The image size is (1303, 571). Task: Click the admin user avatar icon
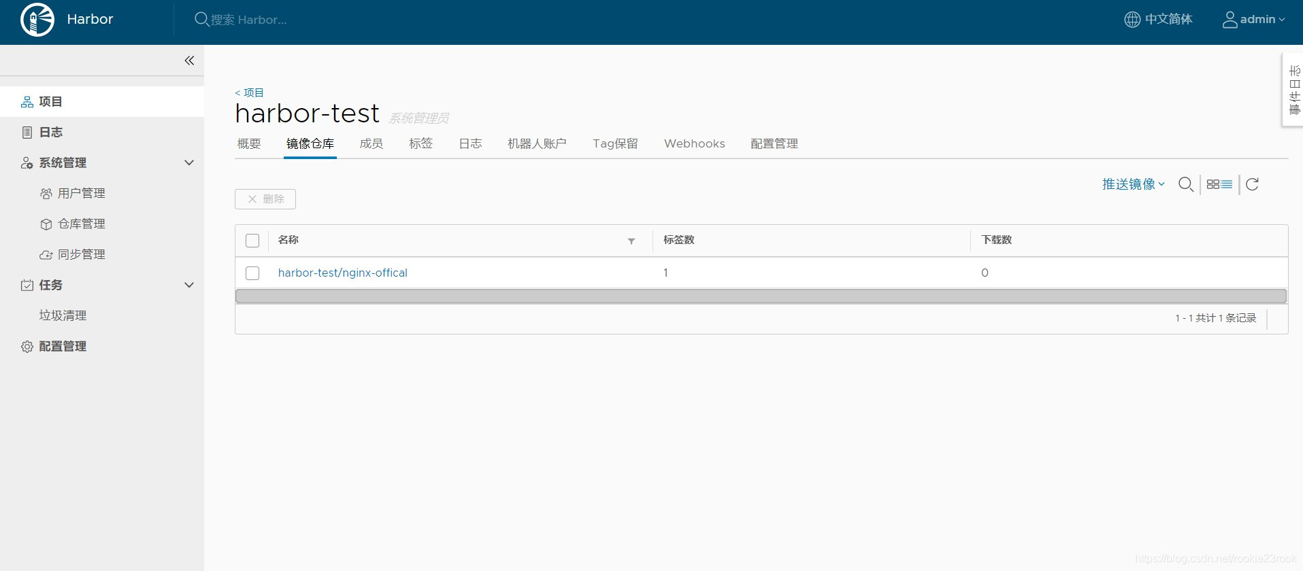tap(1230, 20)
